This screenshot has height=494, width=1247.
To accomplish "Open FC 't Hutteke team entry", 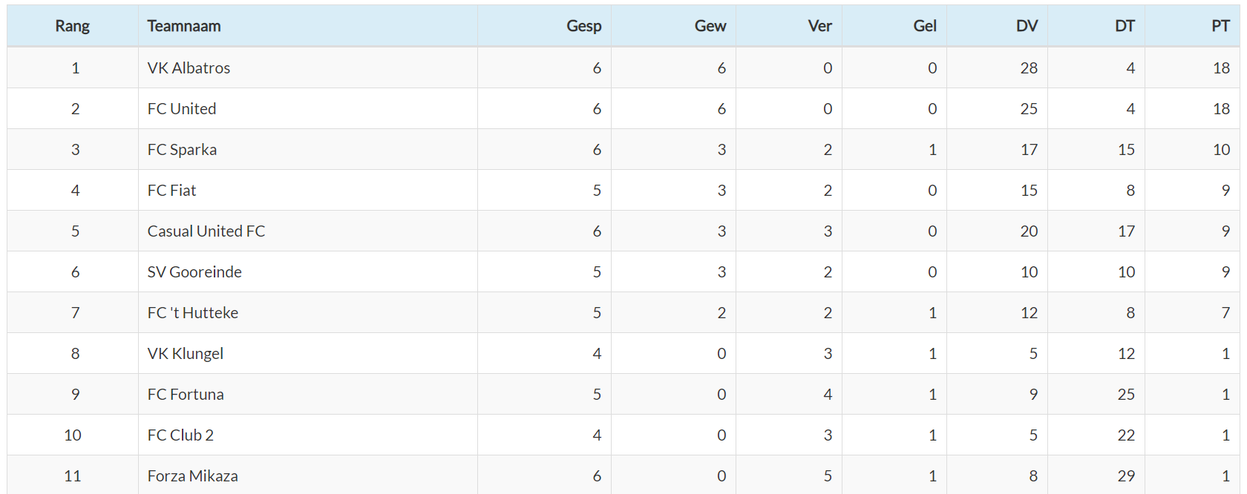I will point(193,313).
